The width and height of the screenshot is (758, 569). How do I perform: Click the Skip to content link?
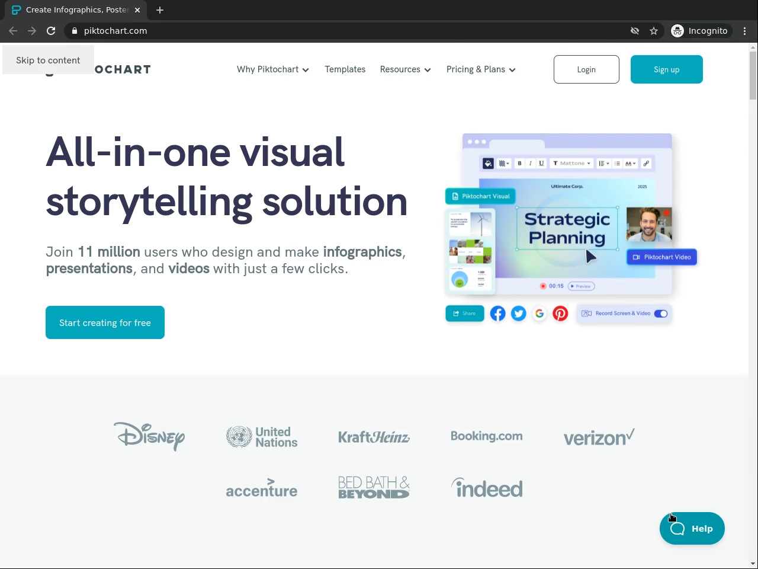click(x=48, y=60)
